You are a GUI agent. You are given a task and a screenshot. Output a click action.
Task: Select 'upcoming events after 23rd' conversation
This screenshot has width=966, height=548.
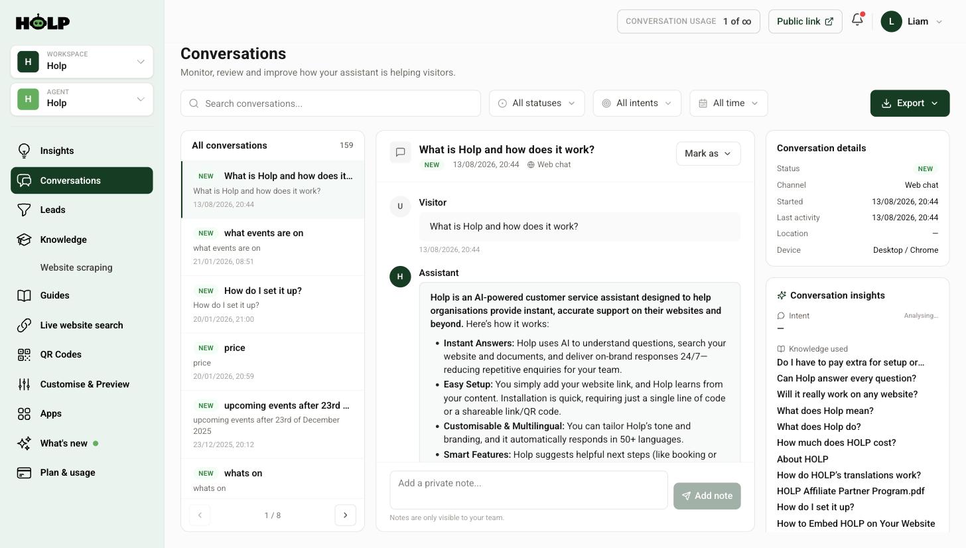(273, 425)
